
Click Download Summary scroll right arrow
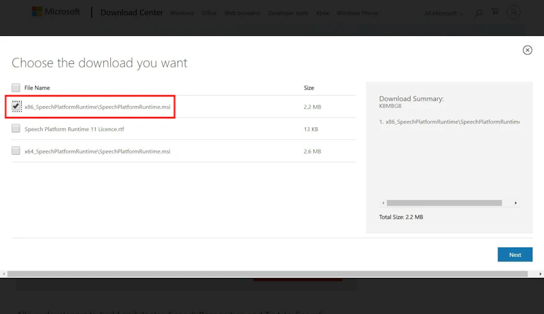[x=515, y=203]
